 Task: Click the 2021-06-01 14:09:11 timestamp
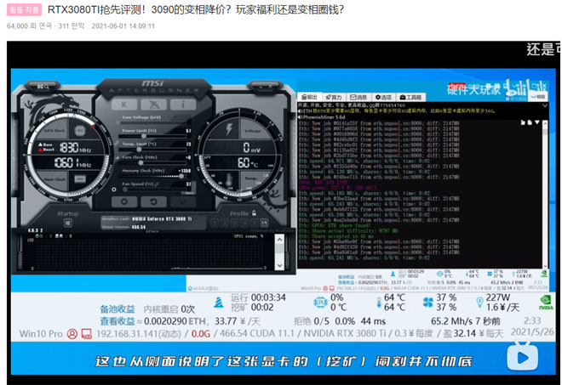[123, 26]
